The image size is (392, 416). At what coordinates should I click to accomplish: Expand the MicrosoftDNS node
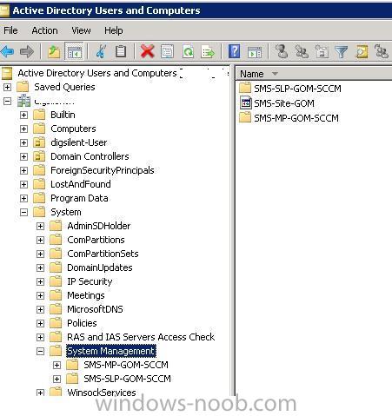click(x=40, y=309)
